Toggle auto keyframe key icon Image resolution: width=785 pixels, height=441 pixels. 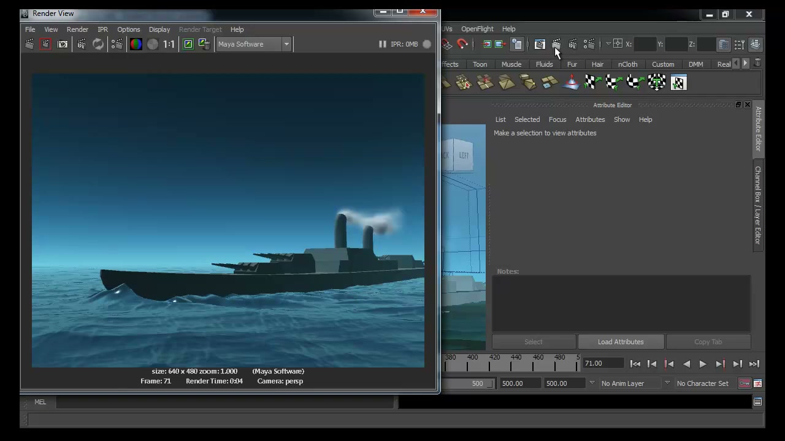[745, 383]
